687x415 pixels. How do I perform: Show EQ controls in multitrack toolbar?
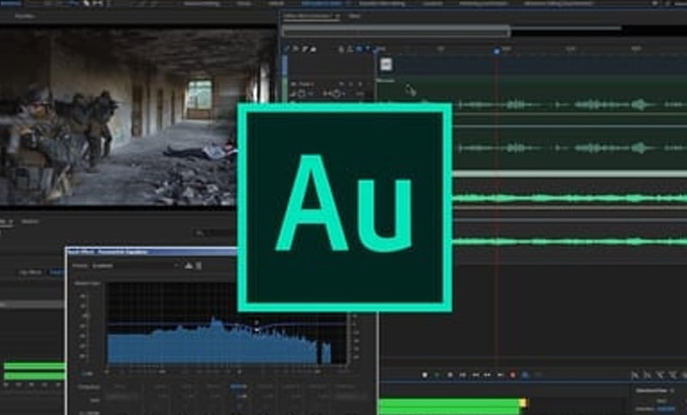[313, 50]
